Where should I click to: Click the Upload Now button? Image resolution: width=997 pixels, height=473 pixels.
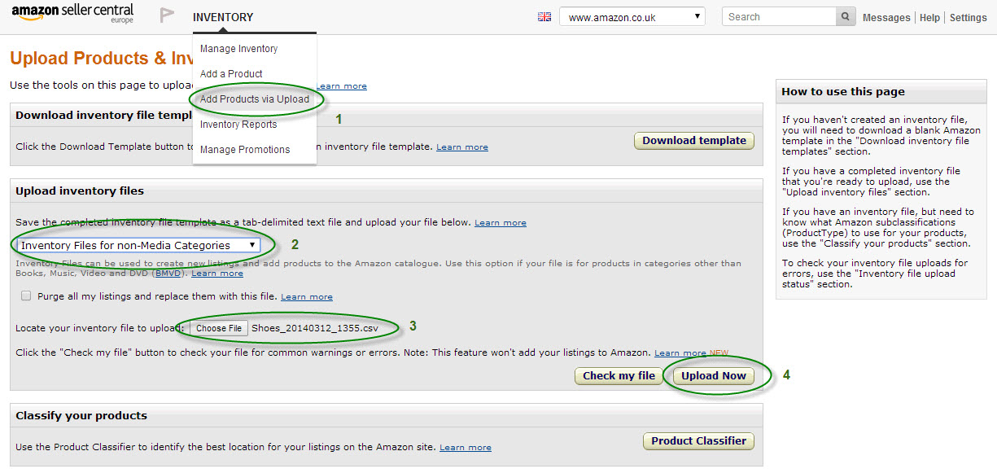click(714, 376)
